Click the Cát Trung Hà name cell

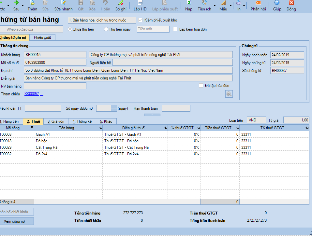pos(68,147)
